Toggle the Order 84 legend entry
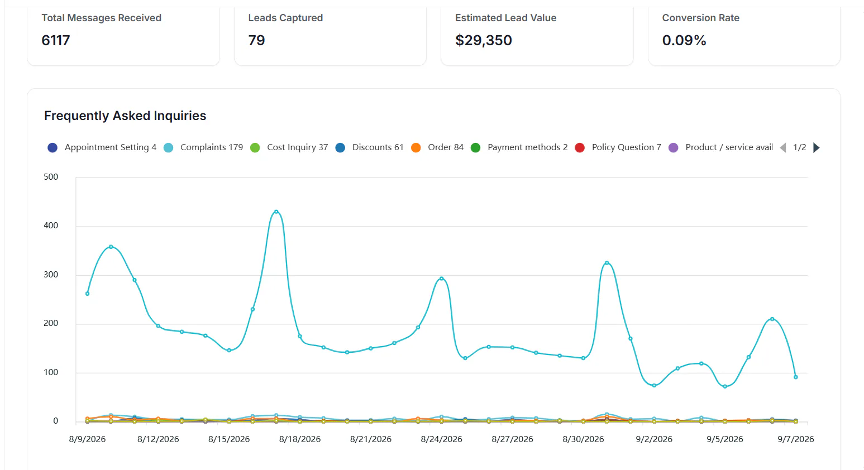 [x=437, y=147]
